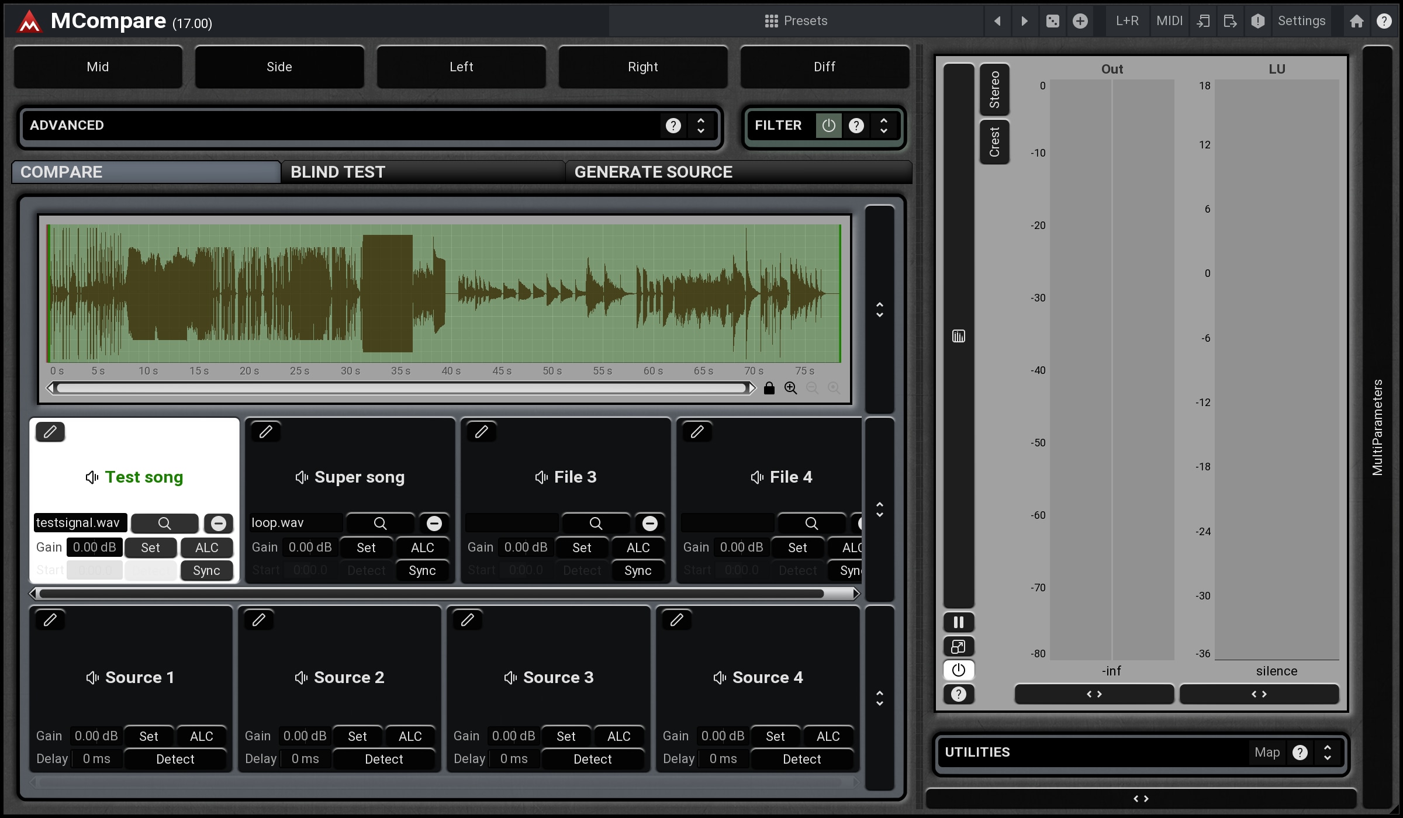Zoom in on the waveform with magnifier plus

[x=790, y=388]
